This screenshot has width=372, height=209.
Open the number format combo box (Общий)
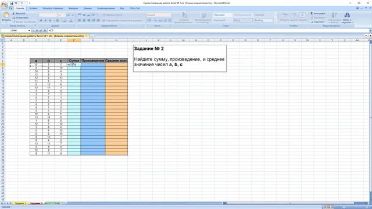point(159,15)
